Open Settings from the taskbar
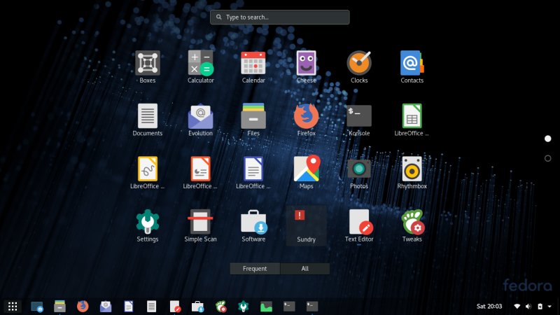Image resolution: width=560 pixels, height=315 pixels. click(x=243, y=307)
